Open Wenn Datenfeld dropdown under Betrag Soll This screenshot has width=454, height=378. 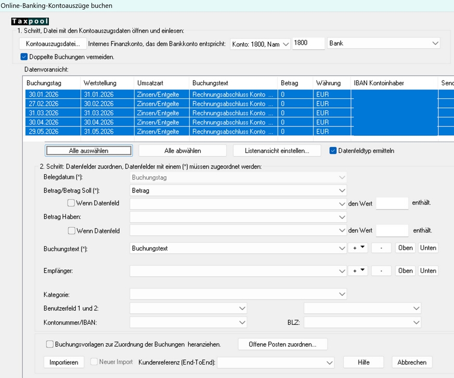pyautogui.click(x=238, y=204)
